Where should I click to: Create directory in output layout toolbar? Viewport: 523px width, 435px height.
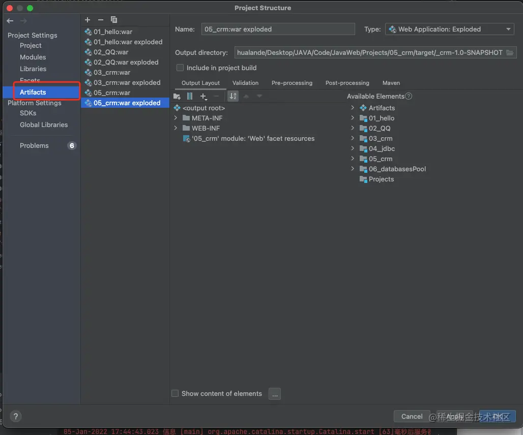click(x=177, y=97)
